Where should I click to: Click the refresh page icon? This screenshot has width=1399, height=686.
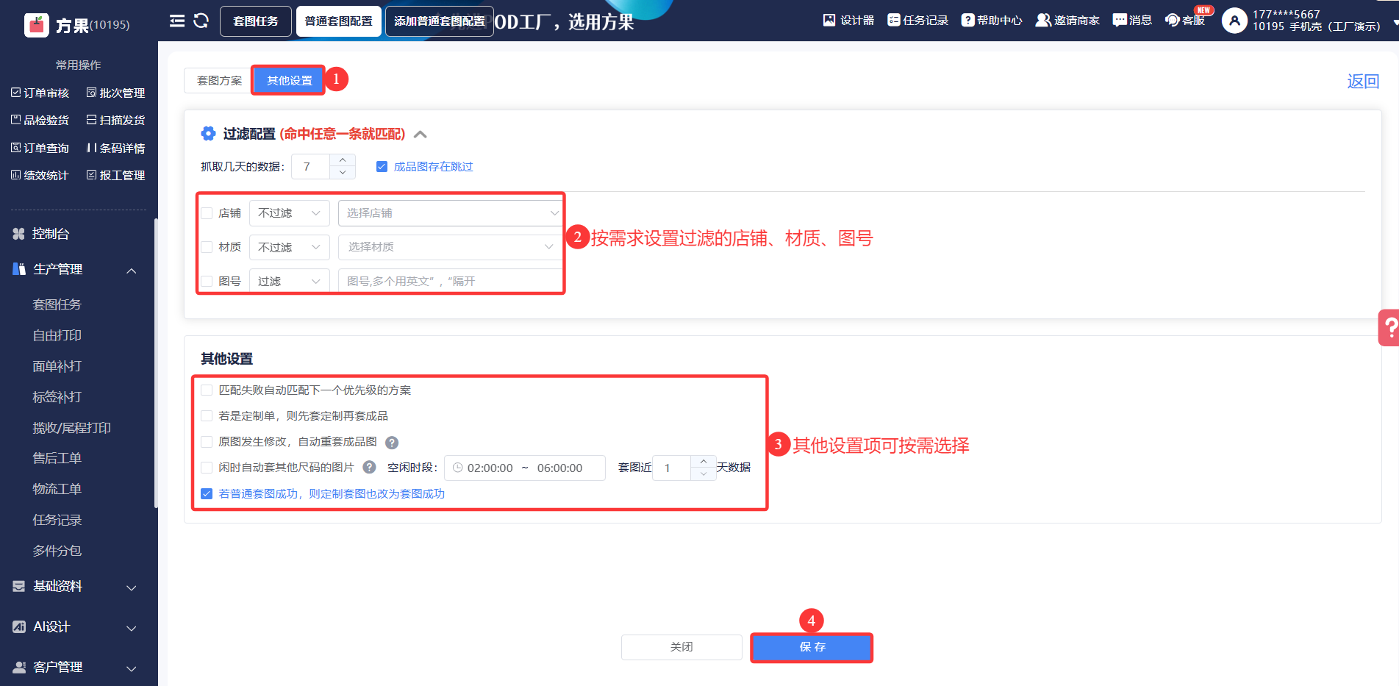(201, 21)
